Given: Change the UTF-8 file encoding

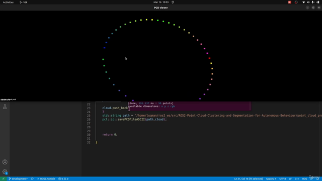Looking at the screenshot, I should pos(283,179).
